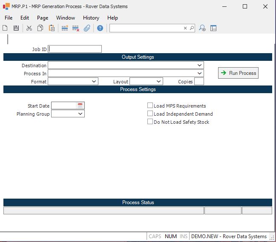This screenshot has height=242, width=276.
Task: Open Help with the blue question mark icon
Action: 100,28
